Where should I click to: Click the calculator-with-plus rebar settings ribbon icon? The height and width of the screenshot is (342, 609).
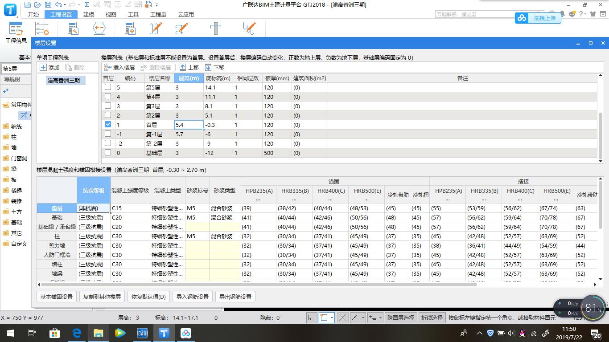click(x=130, y=28)
